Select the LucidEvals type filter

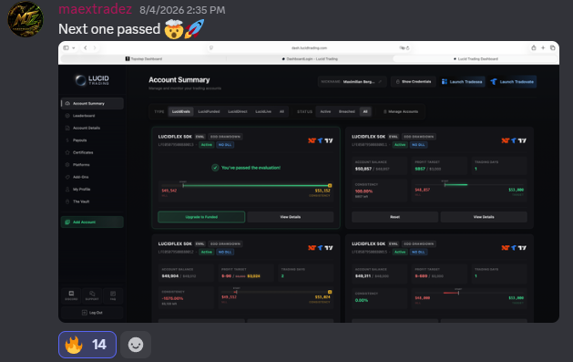181,111
